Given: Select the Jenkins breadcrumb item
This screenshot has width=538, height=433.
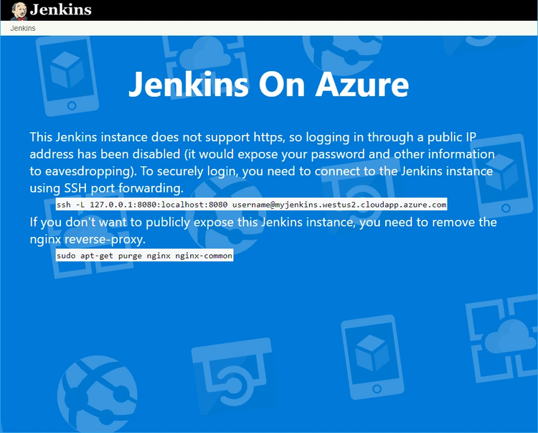Looking at the screenshot, I should 23,28.
